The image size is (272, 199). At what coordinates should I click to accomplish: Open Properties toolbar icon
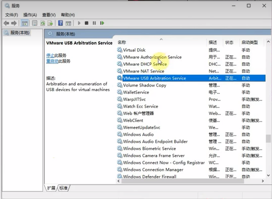[x=35, y=23]
